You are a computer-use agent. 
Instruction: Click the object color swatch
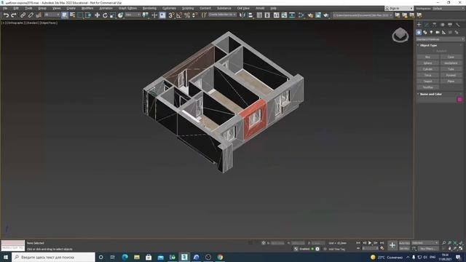coord(459,100)
